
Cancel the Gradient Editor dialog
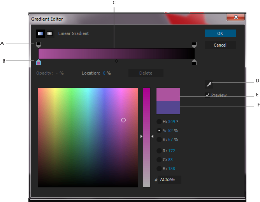(220, 45)
